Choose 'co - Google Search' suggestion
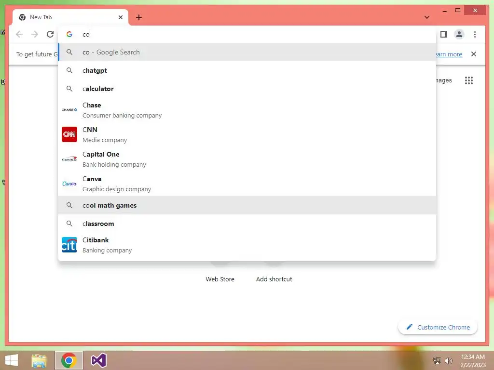Screen dimensions: 494x370 pyautogui.click(x=247, y=52)
